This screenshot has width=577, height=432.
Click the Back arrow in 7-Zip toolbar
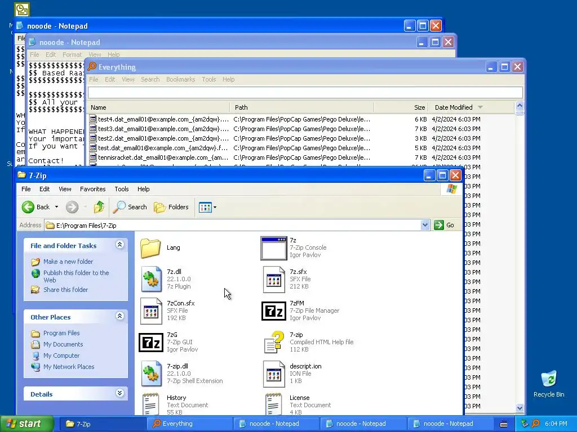(x=28, y=207)
